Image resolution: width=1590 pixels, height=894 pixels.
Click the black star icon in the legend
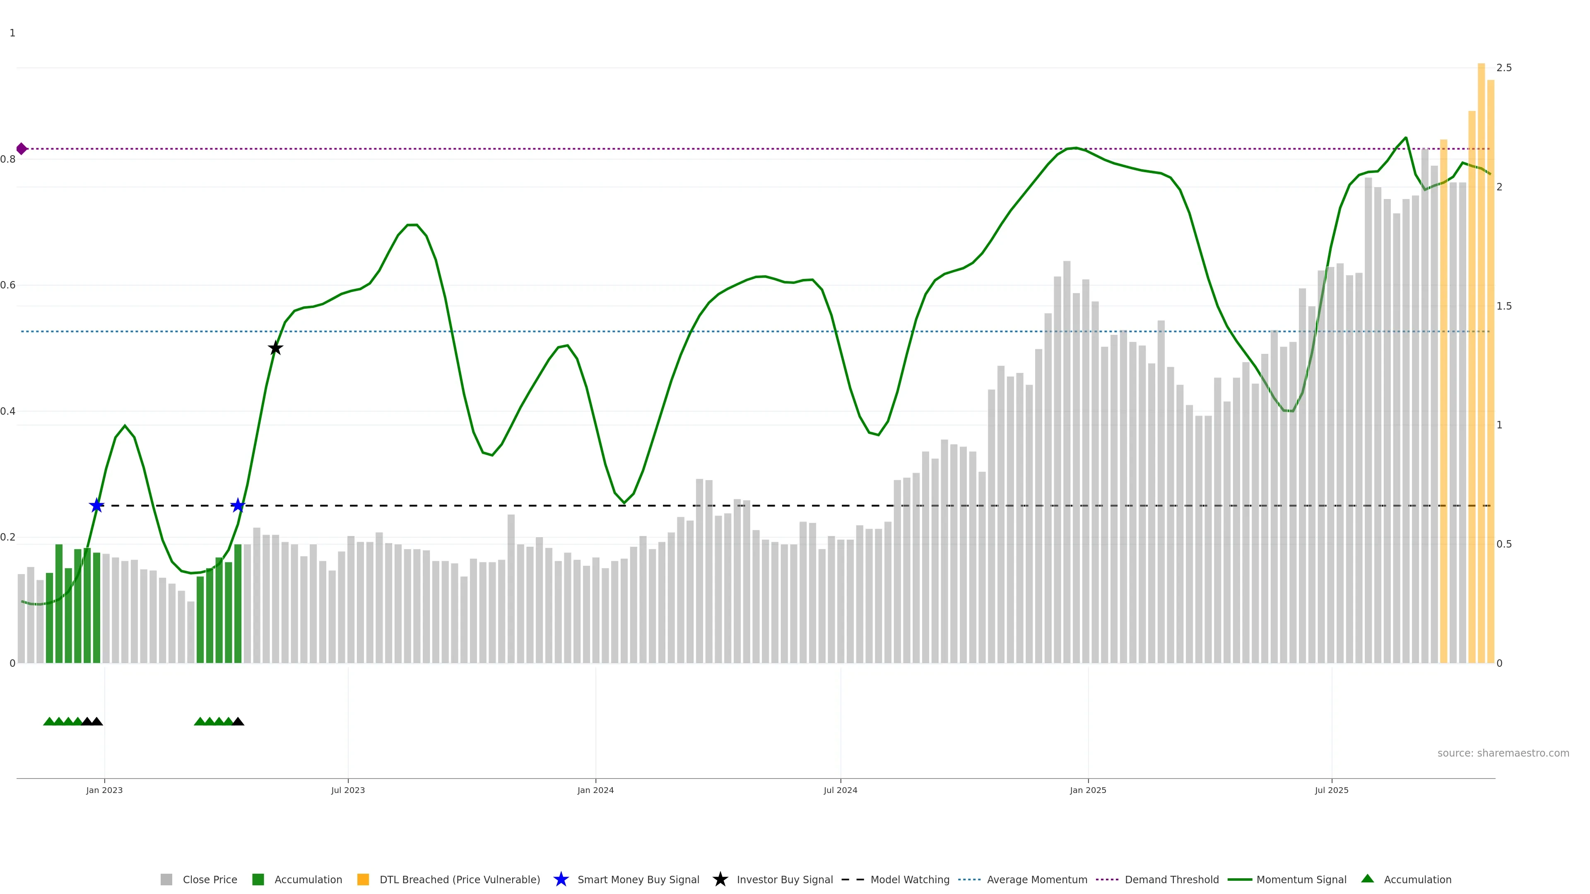(720, 880)
